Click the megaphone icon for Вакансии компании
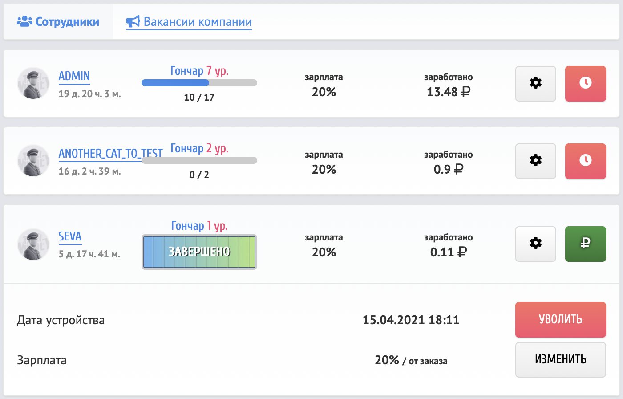Image resolution: width=623 pixels, height=399 pixels. (133, 21)
